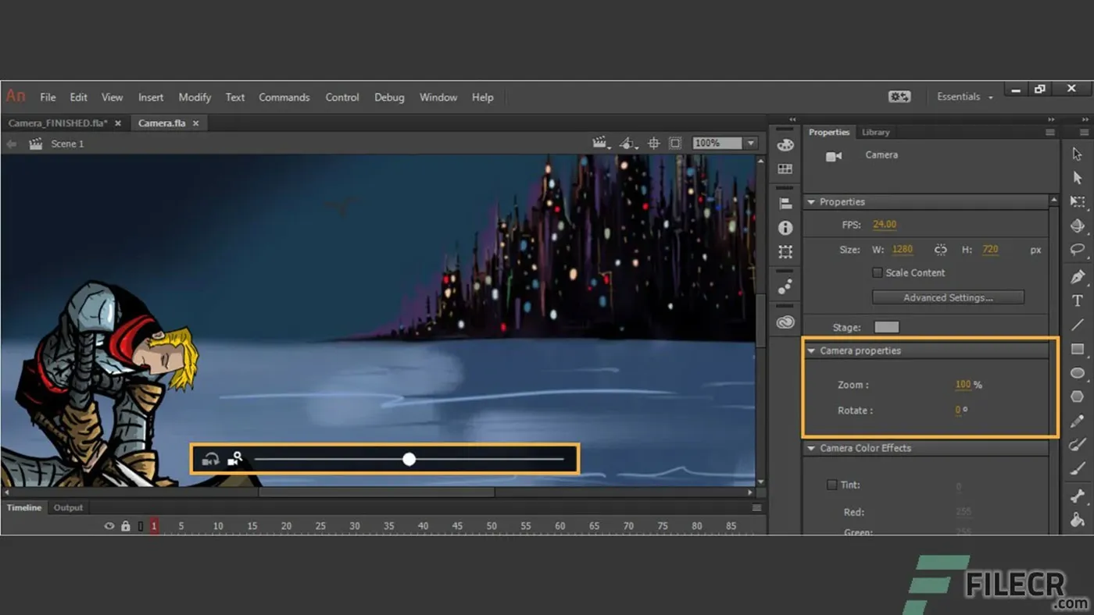Click the Center Stage crosshair icon
Image resolution: width=1094 pixels, height=615 pixels.
coord(655,143)
